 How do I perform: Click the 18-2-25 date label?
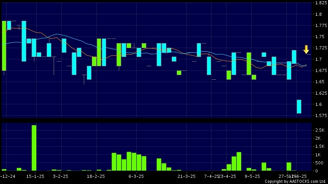(96, 176)
